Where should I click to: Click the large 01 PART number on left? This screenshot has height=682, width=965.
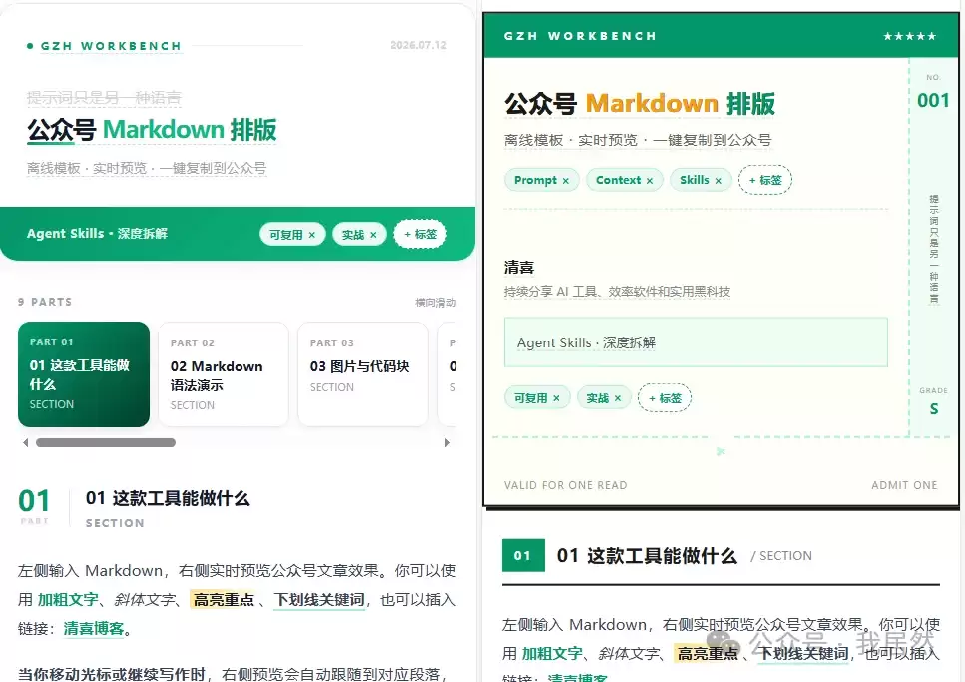[x=34, y=501]
